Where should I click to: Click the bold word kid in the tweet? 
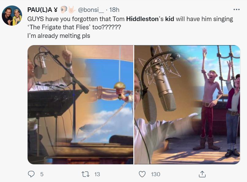click(170, 19)
